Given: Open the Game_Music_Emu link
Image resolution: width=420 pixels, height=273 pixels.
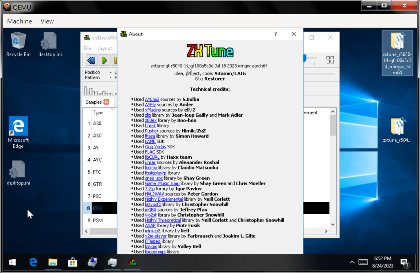Looking at the screenshot, I should (x=162, y=183).
